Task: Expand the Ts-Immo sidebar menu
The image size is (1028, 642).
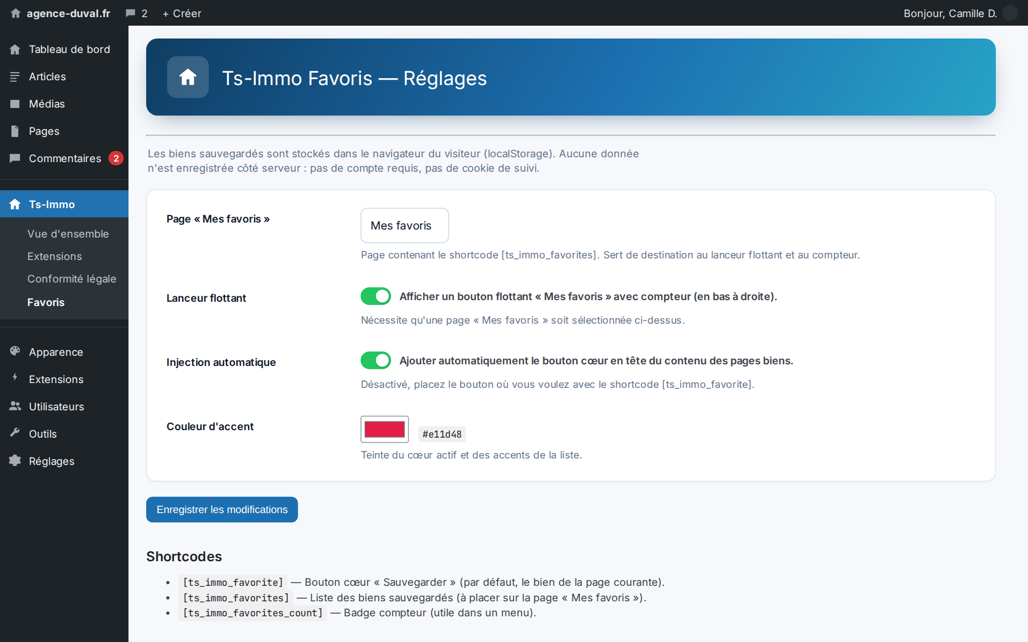Action: coord(64,204)
